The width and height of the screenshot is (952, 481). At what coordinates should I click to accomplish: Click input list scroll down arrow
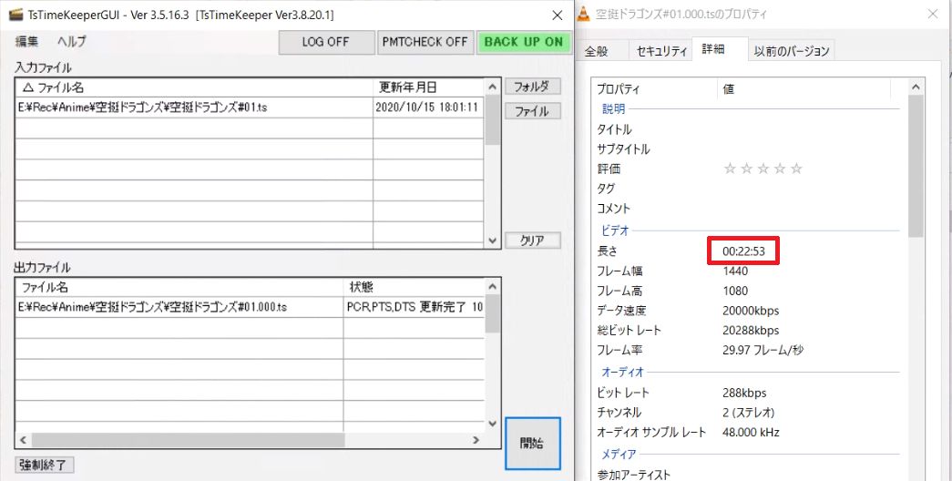pyautogui.click(x=492, y=240)
